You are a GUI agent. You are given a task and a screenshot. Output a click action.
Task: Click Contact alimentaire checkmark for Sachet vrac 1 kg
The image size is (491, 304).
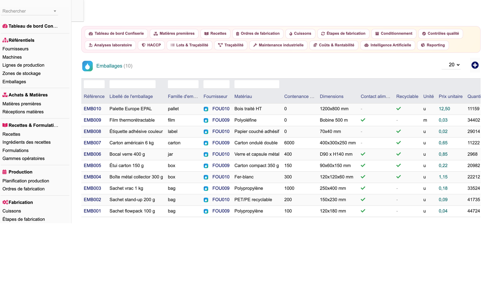pos(363,188)
